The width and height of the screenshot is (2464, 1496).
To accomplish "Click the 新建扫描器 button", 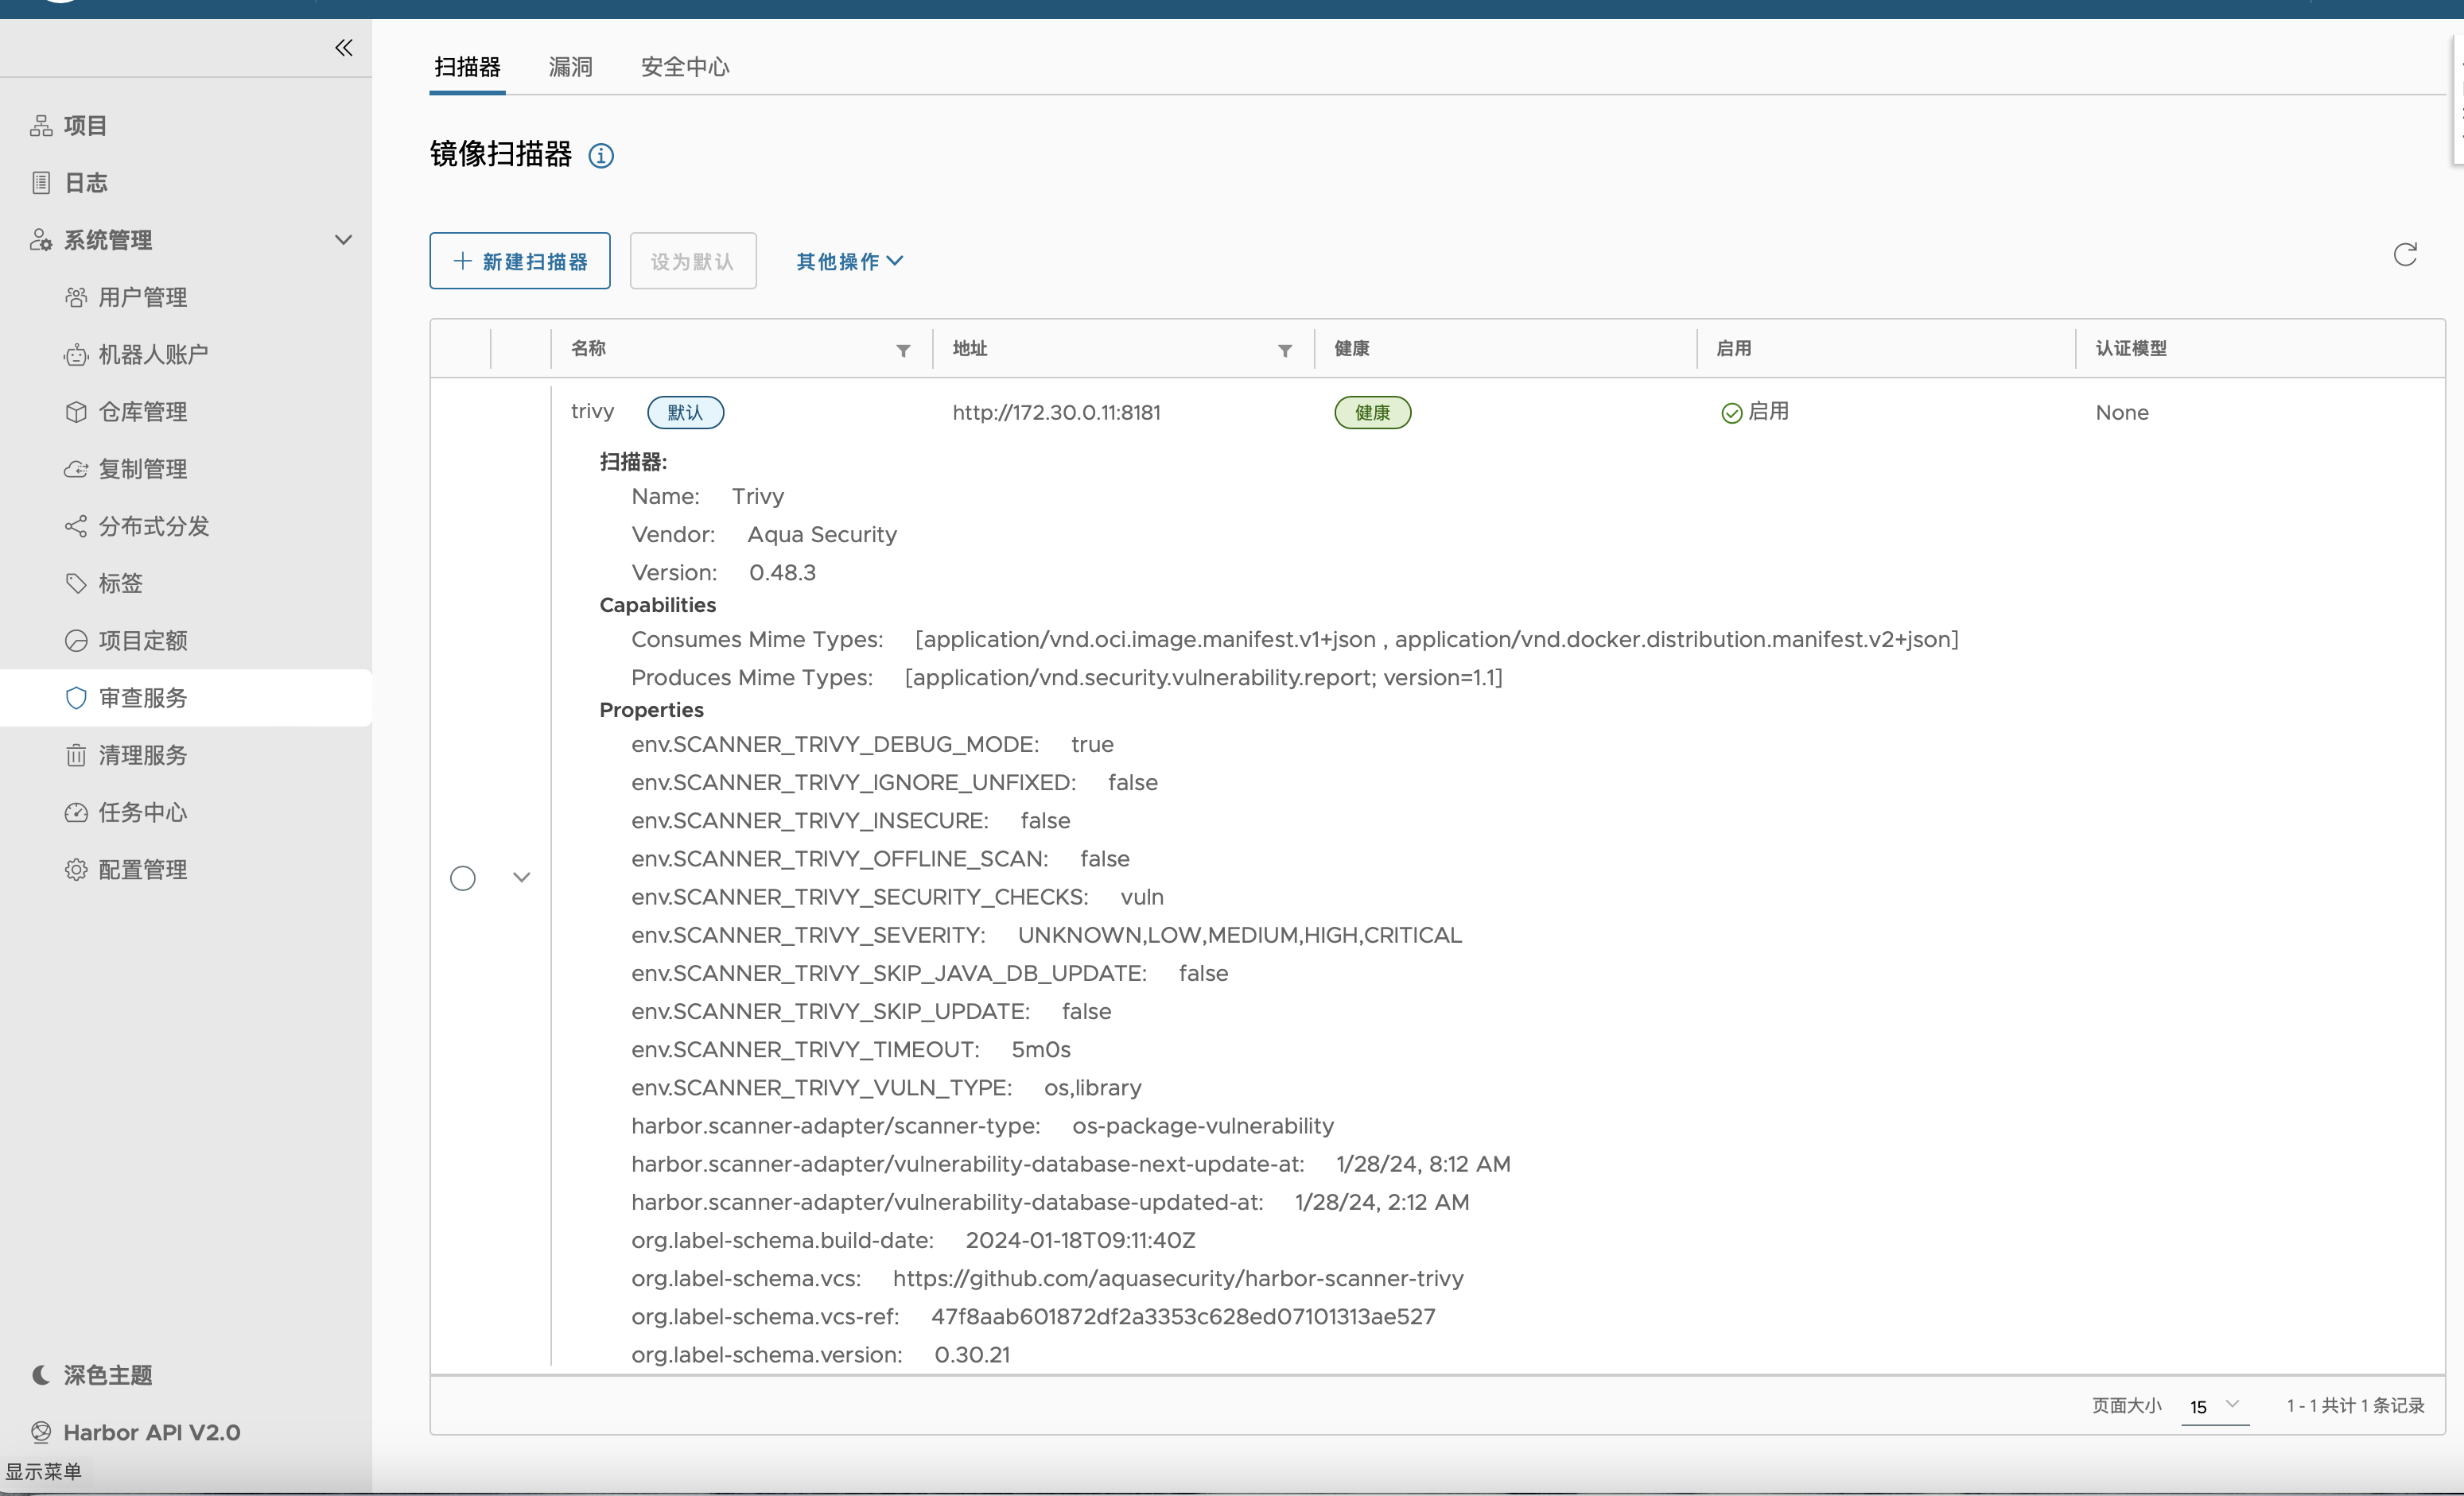I will 519,261.
